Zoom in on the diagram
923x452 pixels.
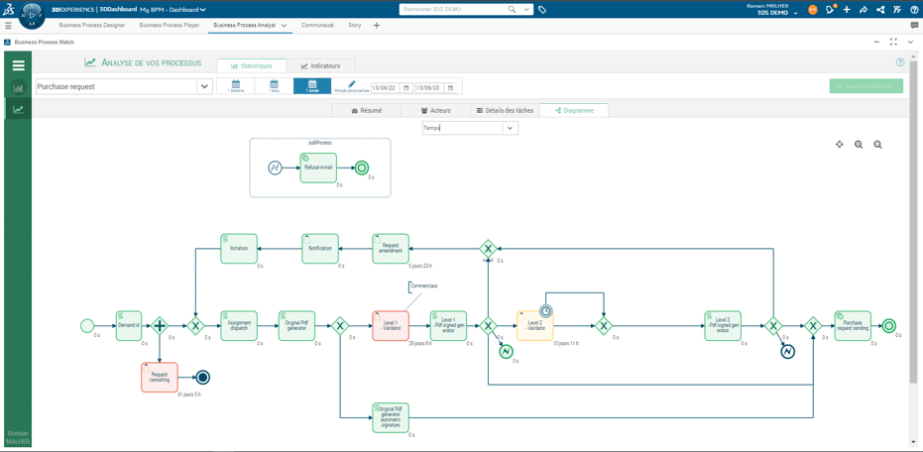[x=859, y=144]
